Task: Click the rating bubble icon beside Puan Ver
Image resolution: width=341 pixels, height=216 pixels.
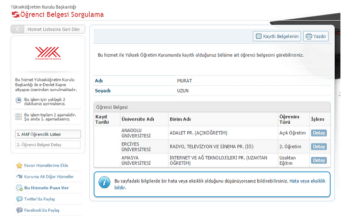Action: pyautogui.click(x=19, y=188)
